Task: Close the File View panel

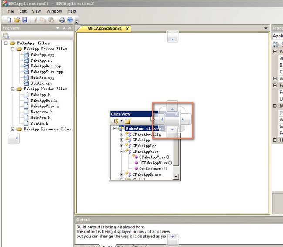Action: coord(70,28)
